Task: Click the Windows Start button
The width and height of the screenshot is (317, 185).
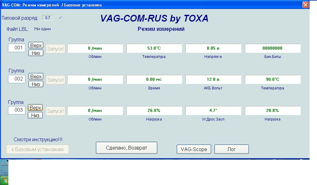Action: click(x=4, y=180)
